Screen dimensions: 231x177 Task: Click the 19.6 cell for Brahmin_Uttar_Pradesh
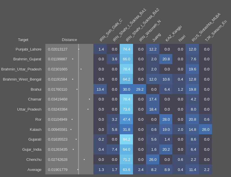(x=192, y=69)
